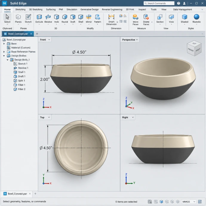
Task: Open the PMI tab
Action: [61, 10]
